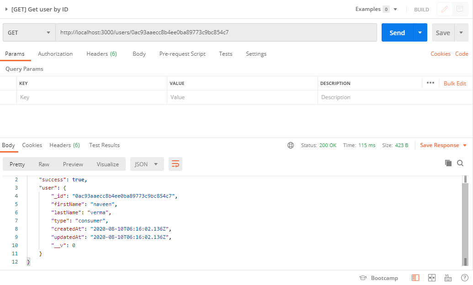Click the "success": true line

pyautogui.click(x=63, y=179)
